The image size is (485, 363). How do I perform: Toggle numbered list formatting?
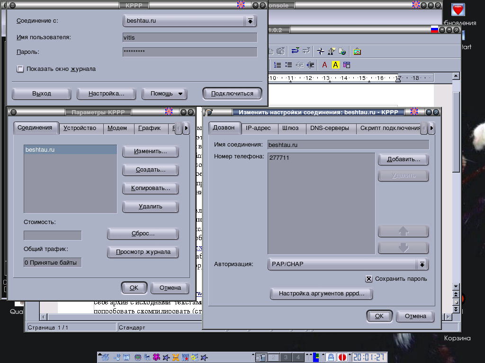tap(278, 65)
